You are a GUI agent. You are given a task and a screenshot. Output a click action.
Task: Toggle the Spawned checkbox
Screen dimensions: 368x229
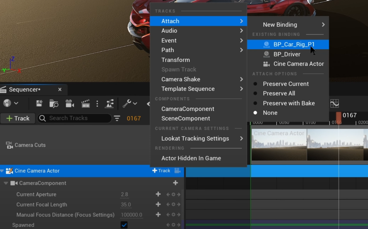124,225
